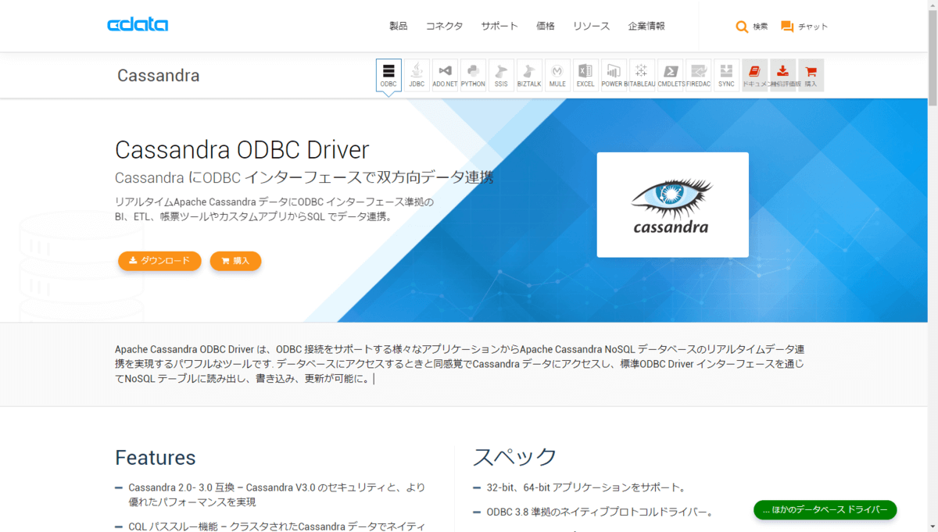Click the Cassandra logo image
Screen dimensions: 938x532
pos(672,205)
